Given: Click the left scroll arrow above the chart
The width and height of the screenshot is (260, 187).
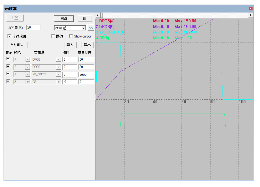Looking at the screenshot, I should [98, 15].
